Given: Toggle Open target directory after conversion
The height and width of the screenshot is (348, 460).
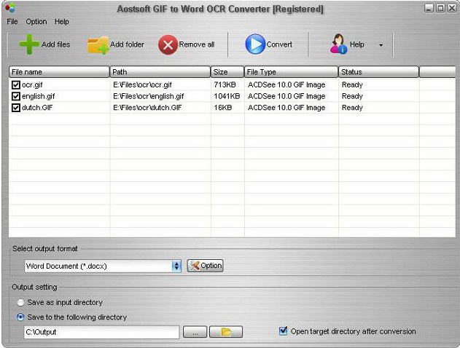Looking at the screenshot, I should tap(283, 331).
